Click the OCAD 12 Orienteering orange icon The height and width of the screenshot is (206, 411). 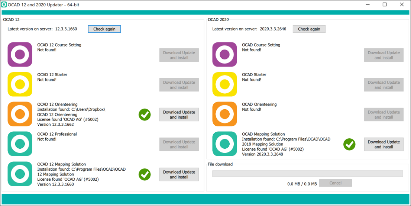coord(20,114)
